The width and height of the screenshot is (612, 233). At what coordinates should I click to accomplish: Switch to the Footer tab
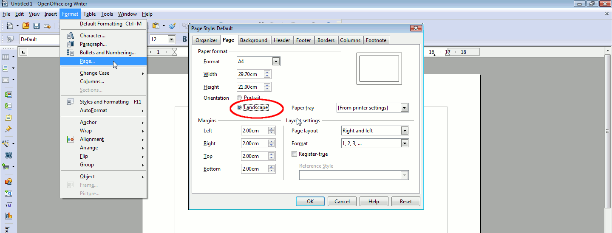(303, 40)
